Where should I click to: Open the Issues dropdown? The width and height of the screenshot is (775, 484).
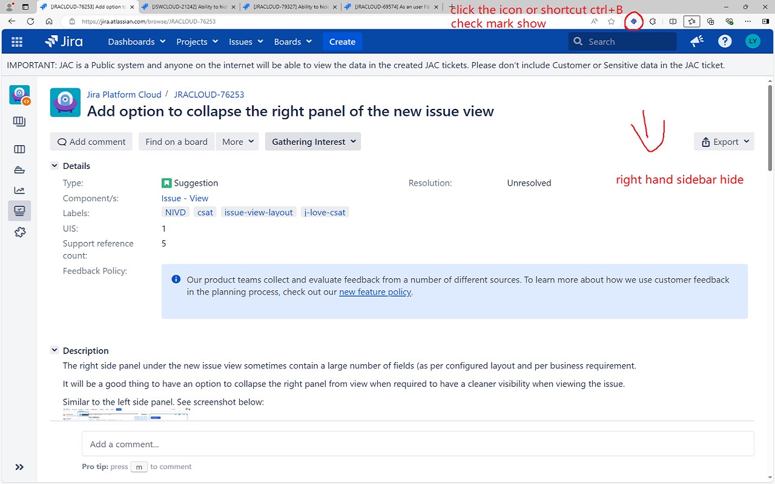point(246,42)
